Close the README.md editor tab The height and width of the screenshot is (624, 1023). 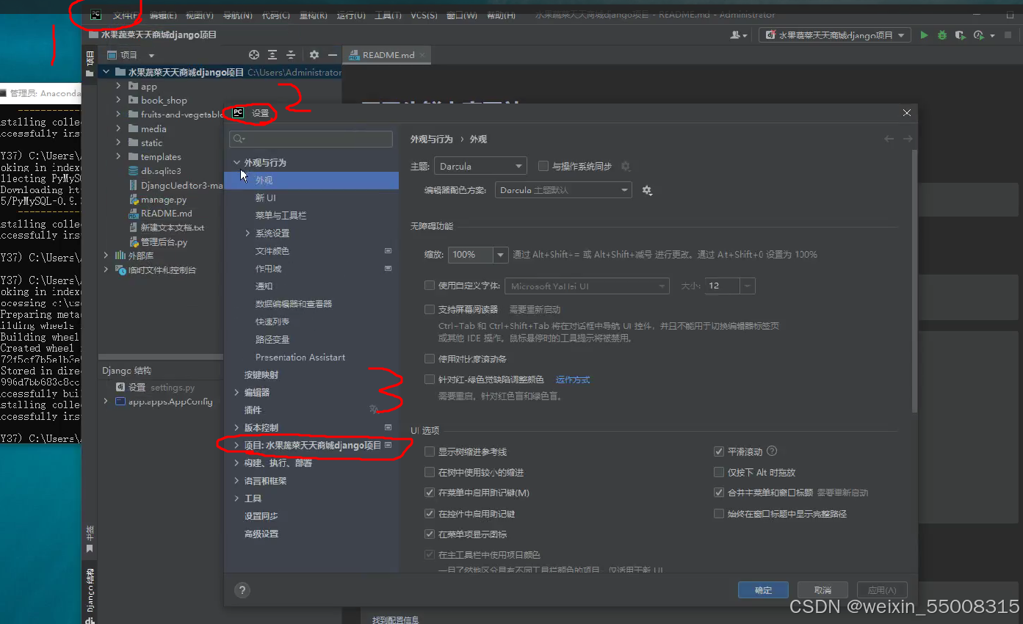[x=422, y=55]
